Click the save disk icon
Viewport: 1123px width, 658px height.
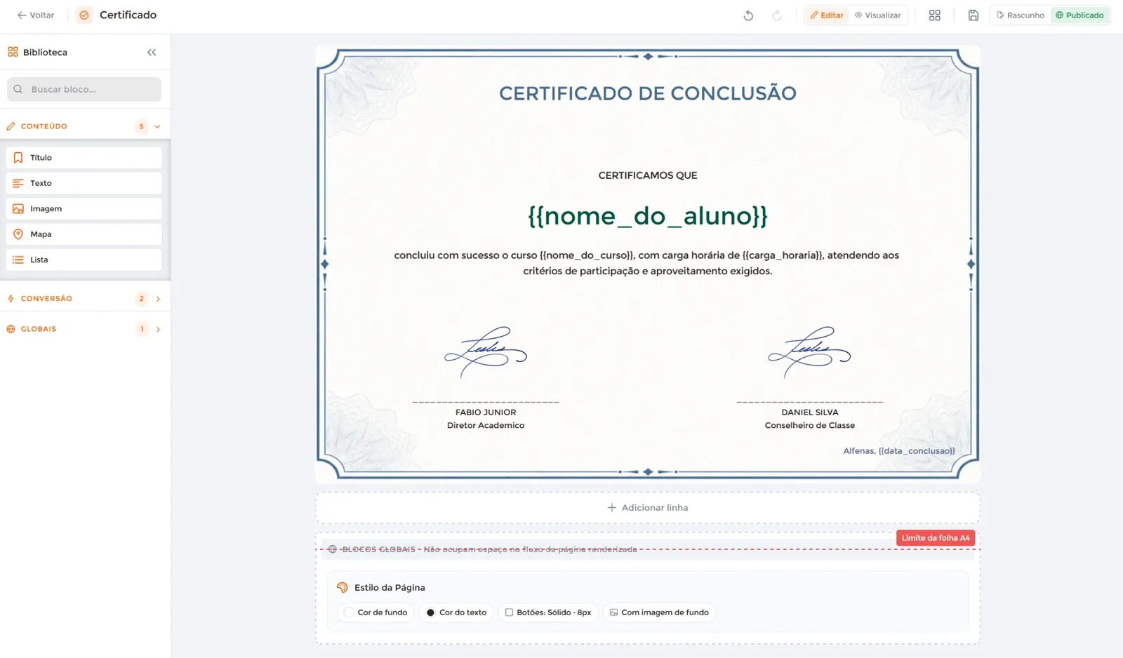974,15
